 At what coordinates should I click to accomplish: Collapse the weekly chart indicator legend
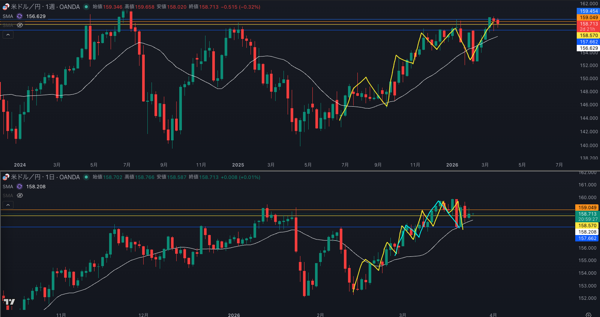pyautogui.click(x=8, y=34)
